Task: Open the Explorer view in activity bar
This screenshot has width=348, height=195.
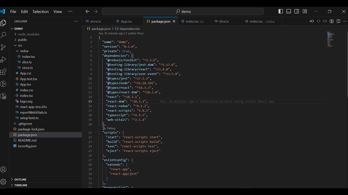Action: pos(3,23)
